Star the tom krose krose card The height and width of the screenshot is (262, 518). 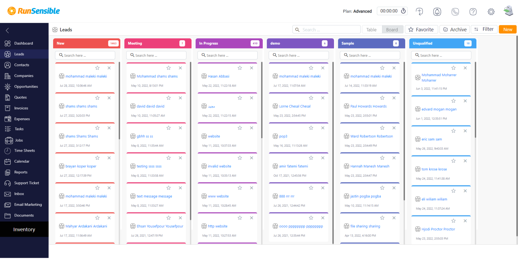coord(454,161)
